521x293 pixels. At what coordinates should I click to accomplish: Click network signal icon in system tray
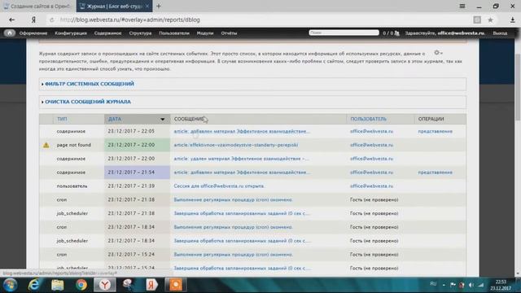[x=481, y=285]
